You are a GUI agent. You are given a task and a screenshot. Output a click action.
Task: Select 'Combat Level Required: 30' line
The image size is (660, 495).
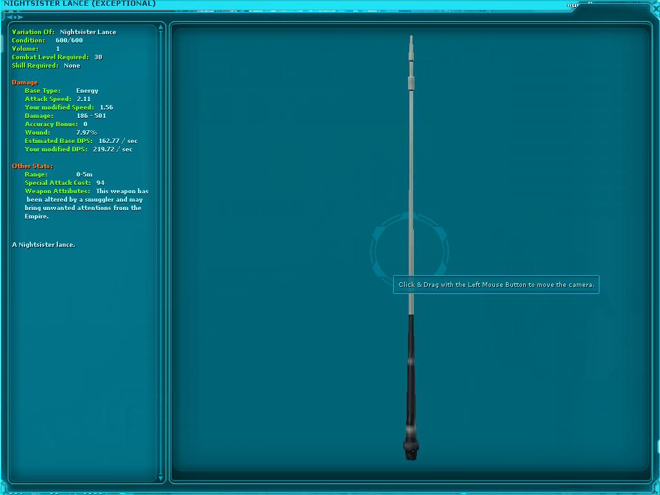tap(57, 57)
